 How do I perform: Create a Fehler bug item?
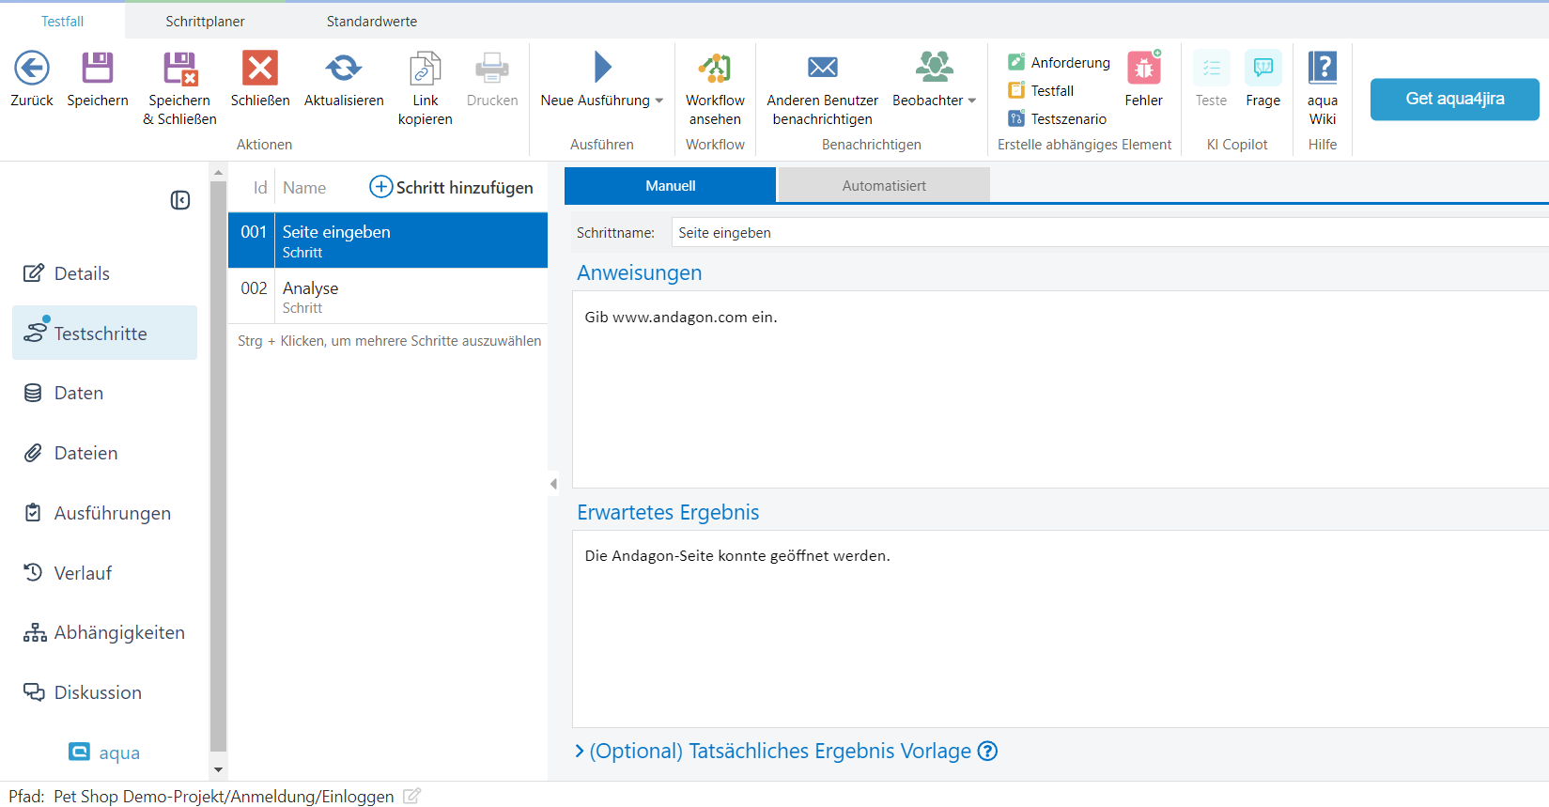pos(1143,69)
